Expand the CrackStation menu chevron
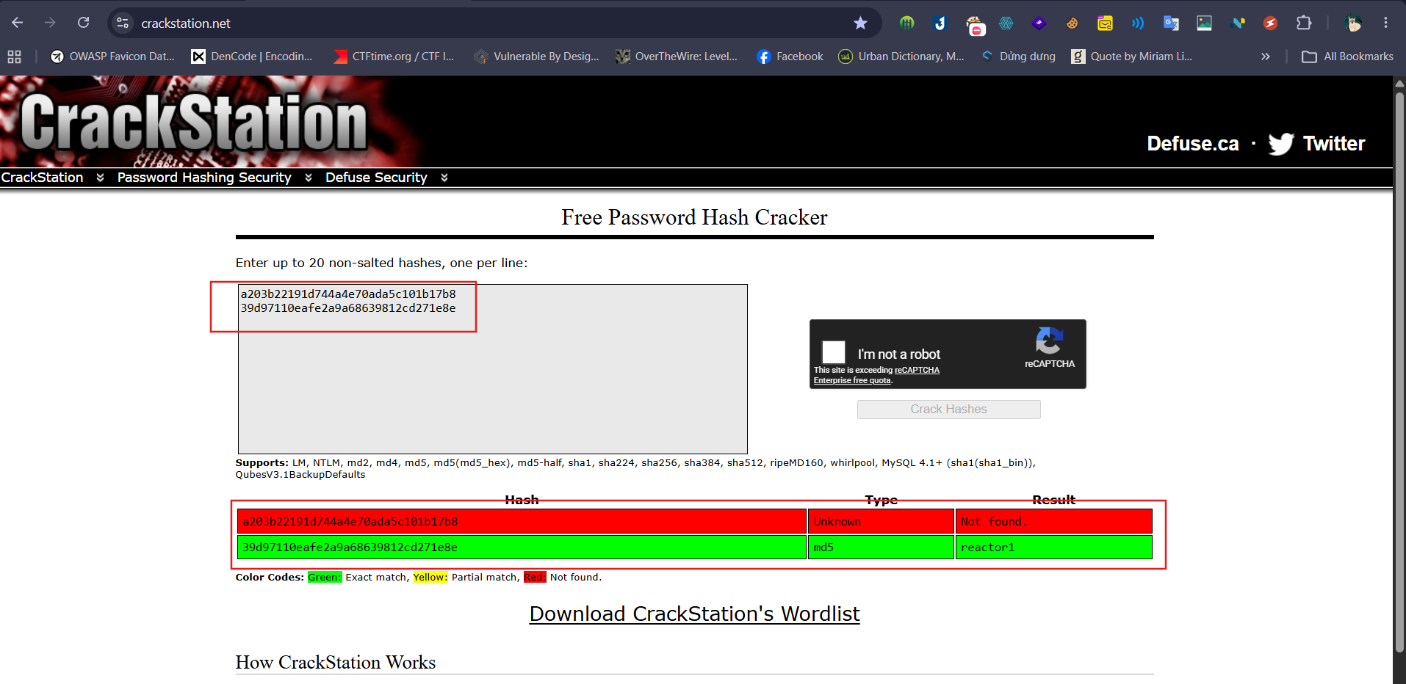Screen dimensions: 1406x684 (100, 178)
